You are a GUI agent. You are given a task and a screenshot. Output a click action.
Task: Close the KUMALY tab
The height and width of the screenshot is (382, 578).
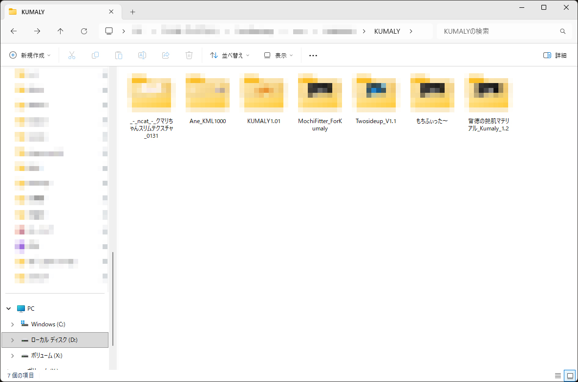[x=111, y=12]
